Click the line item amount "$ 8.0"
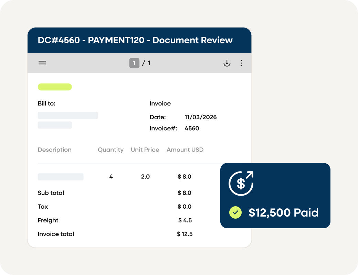Image resolution: width=358 pixels, height=275 pixels. point(185,177)
